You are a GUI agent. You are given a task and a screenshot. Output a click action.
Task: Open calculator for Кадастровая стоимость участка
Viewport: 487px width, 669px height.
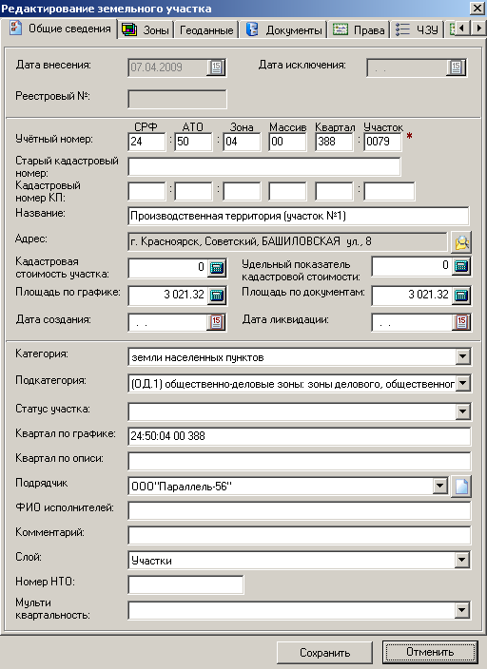[217, 268]
